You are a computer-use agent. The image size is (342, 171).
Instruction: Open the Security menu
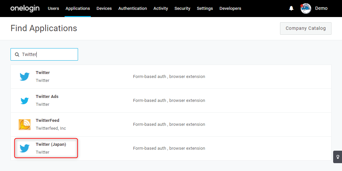click(x=182, y=8)
